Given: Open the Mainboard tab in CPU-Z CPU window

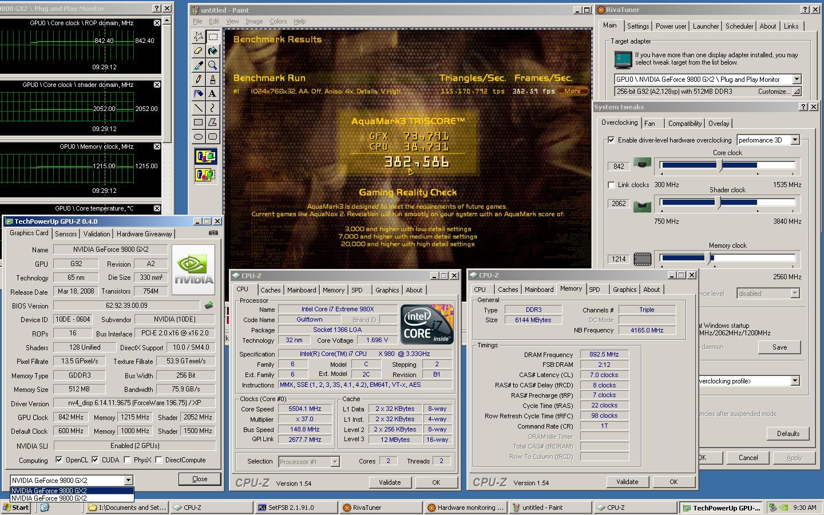Looking at the screenshot, I should pos(302,290).
